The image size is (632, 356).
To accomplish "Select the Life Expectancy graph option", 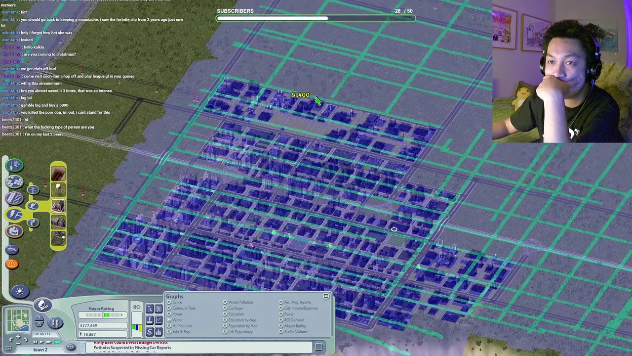I will (225, 332).
